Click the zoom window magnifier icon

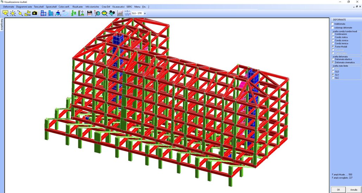tap(5, 13)
